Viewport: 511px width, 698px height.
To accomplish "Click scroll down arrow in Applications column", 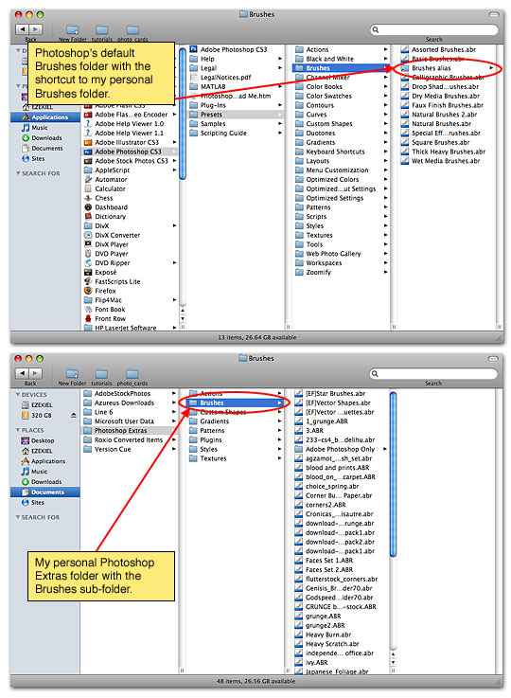I will [x=183, y=319].
